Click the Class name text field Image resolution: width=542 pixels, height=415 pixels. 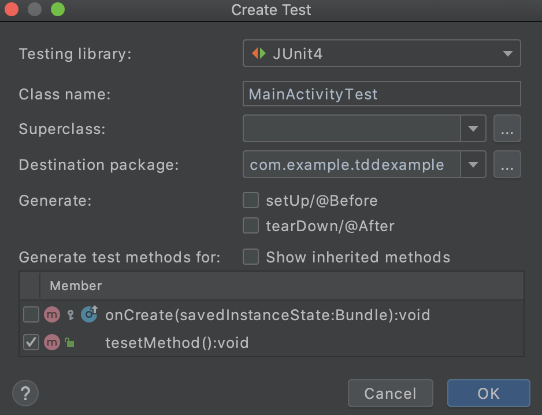(381, 94)
